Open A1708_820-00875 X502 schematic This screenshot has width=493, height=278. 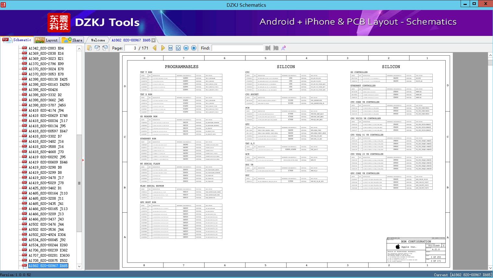coord(48,261)
